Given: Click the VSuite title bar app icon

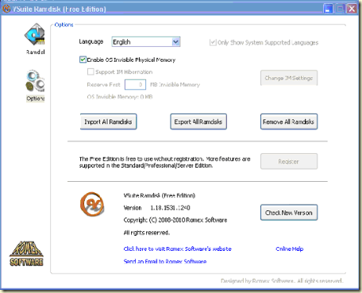Looking at the screenshot, I should tap(6, 9).
